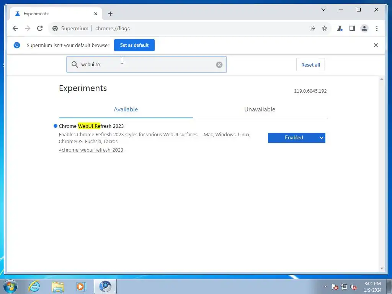Open the Experiments flask toolbar icon
Screen dimensions: 392x294
(x=340, y=28)
